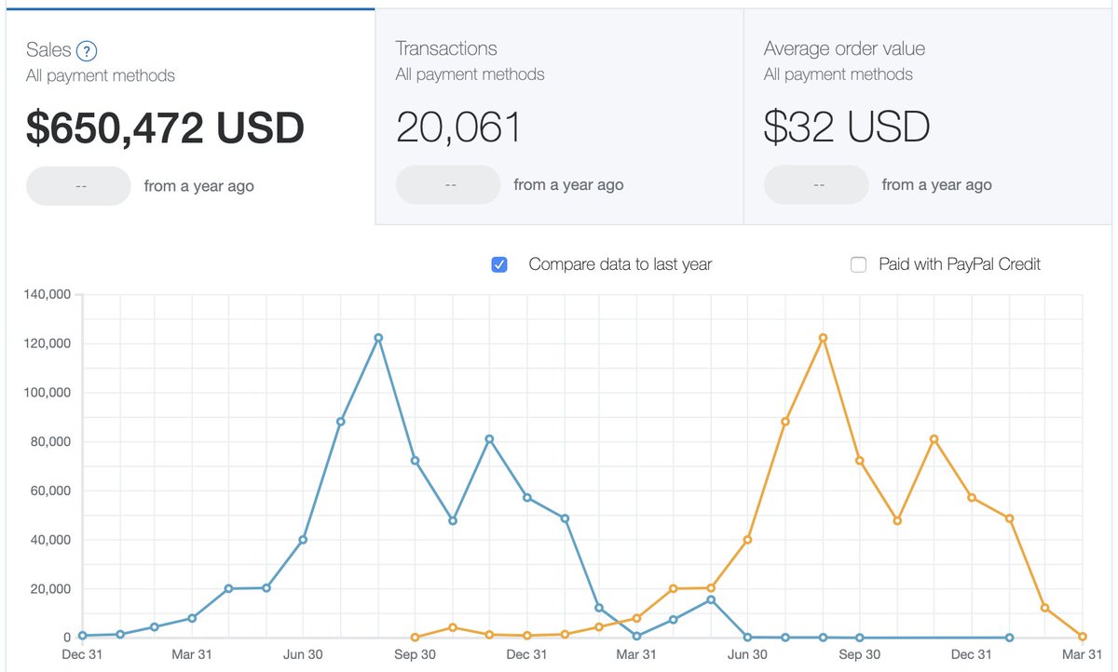Enable "Paid with PayPal Credit" filter
Image resolution: width=1118 pixels, height=672 pixels.
(858, 264)
